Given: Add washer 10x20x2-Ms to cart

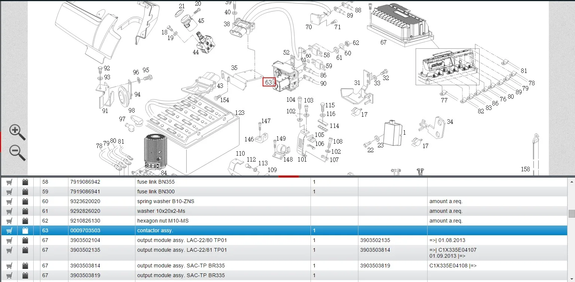Looking at the screenshot, I should [9, 211].
